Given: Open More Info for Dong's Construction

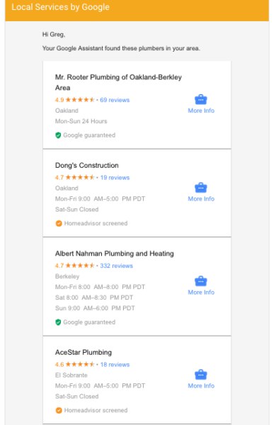Looking at the screenshot, I should pos(201,198).
